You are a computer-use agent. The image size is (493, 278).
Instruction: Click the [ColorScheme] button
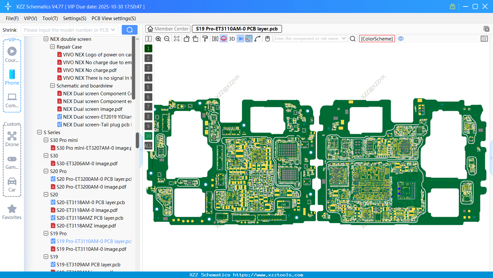point(377,39)
